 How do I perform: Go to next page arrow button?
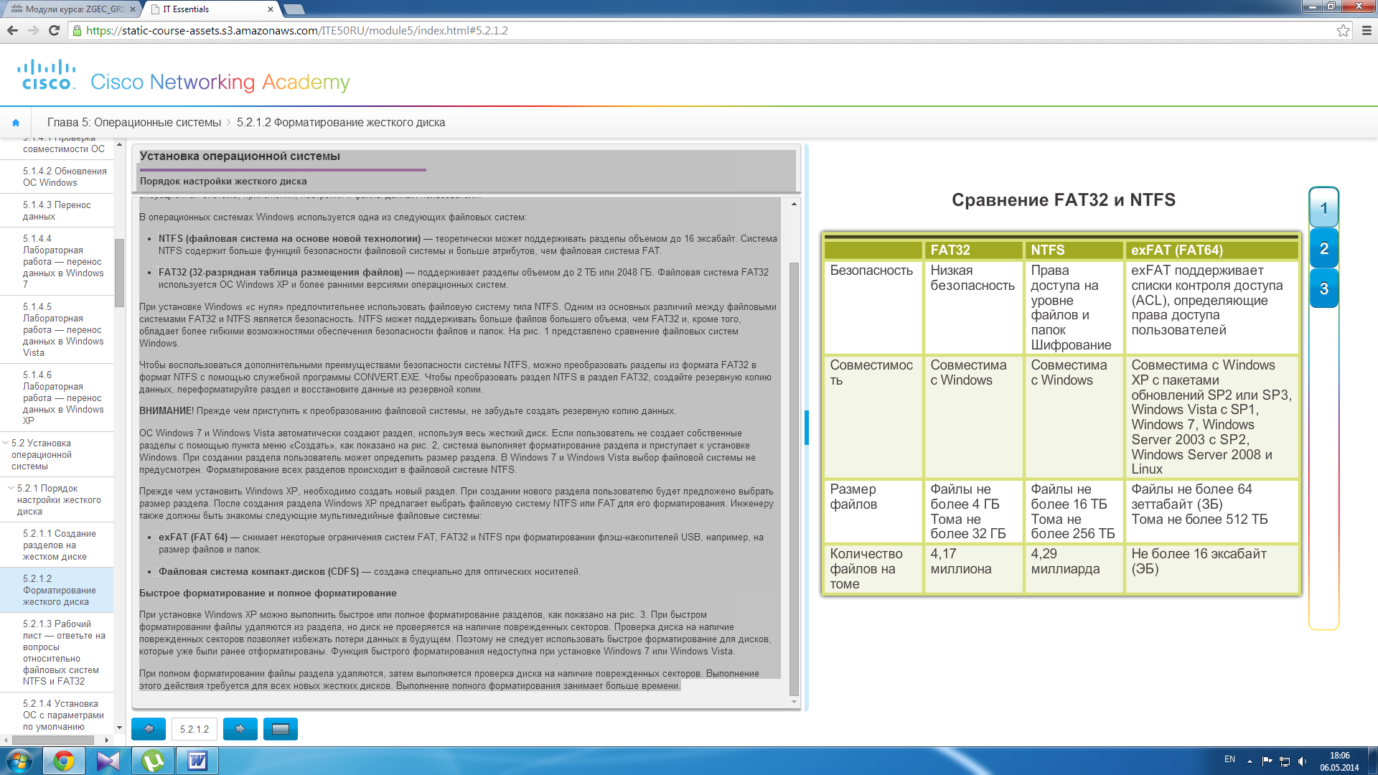[x=240, y=729]
